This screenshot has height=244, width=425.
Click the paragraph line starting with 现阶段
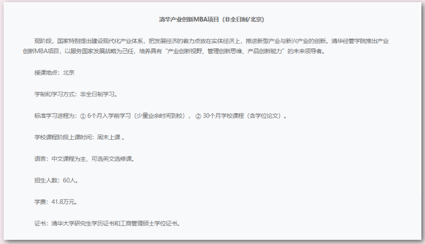pos(211,41)
